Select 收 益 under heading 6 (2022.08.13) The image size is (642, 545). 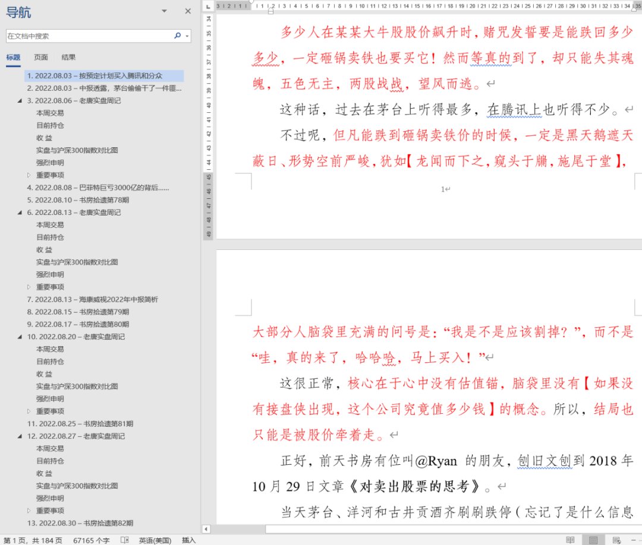coord(44,250)
